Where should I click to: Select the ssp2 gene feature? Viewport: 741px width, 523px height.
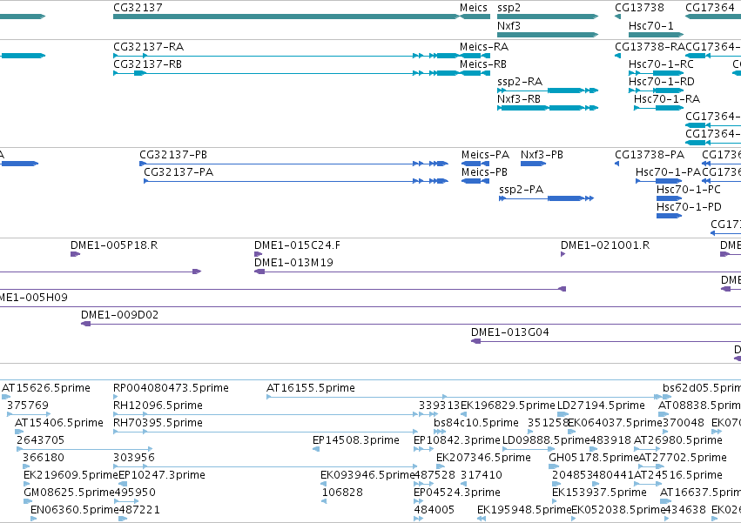point(548,17)
